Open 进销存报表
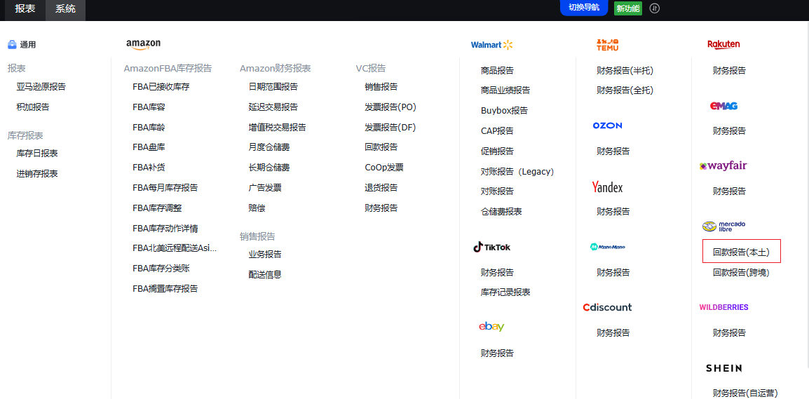The width and height of the screenshot is (809, 399). pyautogui.click(x=37, y=173)
